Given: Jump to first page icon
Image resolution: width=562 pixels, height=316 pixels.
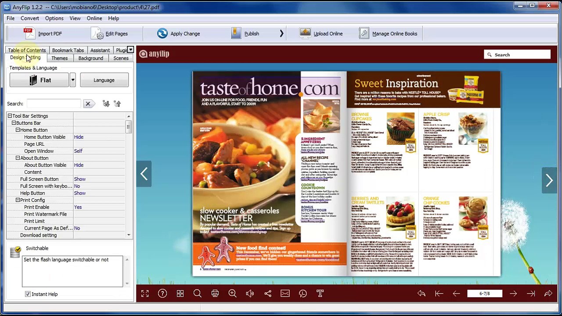Looking at the screenshot, I should coord(439,294).
